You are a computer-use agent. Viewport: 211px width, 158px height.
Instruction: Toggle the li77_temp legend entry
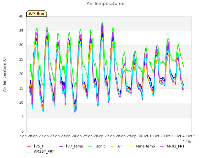(x=71, y=146)
